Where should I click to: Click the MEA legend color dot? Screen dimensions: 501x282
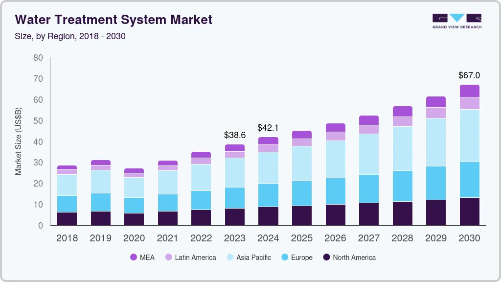[134, 258]
